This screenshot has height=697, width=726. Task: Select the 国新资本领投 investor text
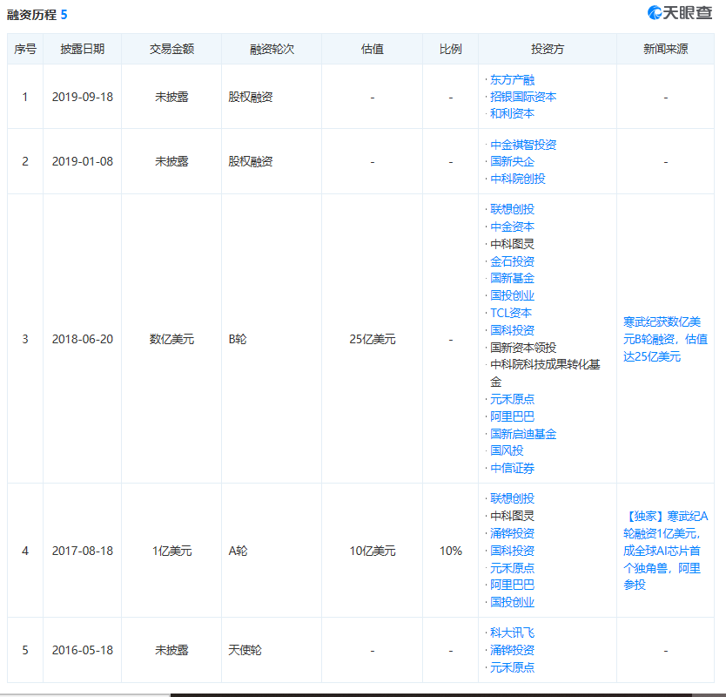[523, 348]
